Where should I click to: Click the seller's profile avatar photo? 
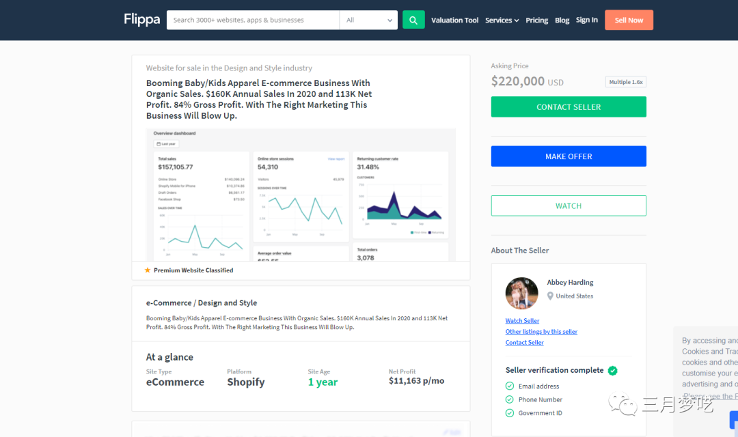point(521,294)
